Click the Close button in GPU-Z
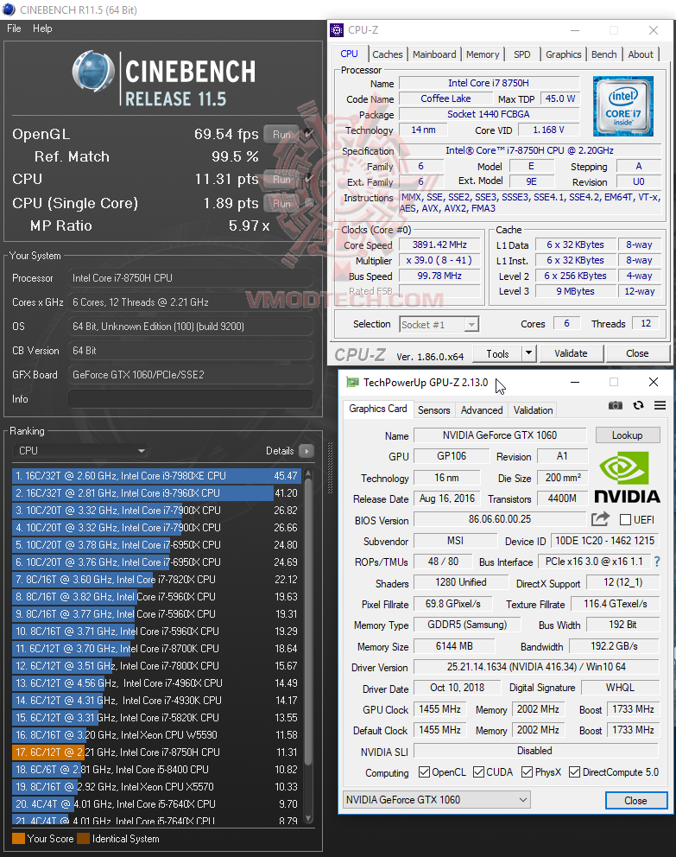Screen dimensions: 676x857 click(x=635, y=800)
